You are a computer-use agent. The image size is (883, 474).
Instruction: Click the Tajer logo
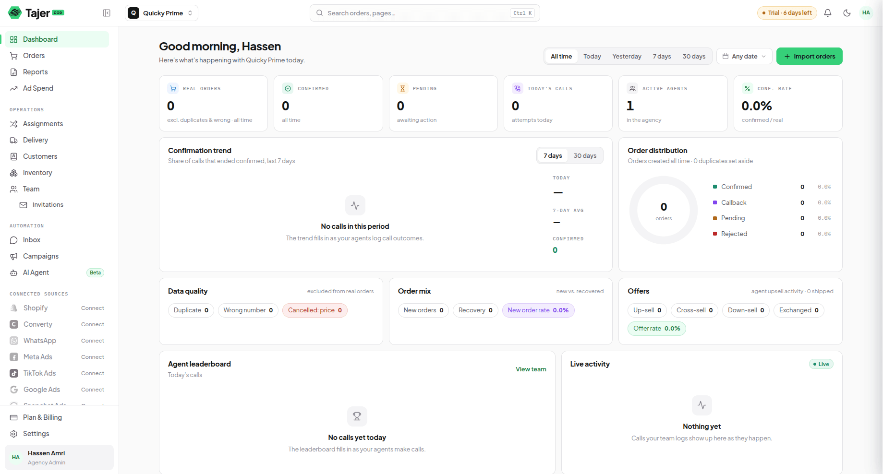coord(36,13)
